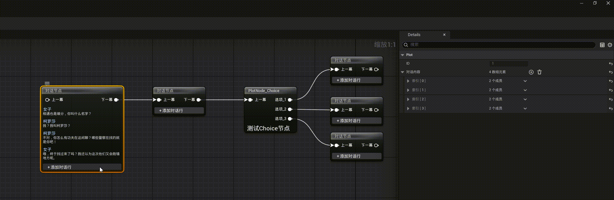This screenshot has width=614, height=200.
Task: Collapse the Plot category
Action: pos(402,55)
